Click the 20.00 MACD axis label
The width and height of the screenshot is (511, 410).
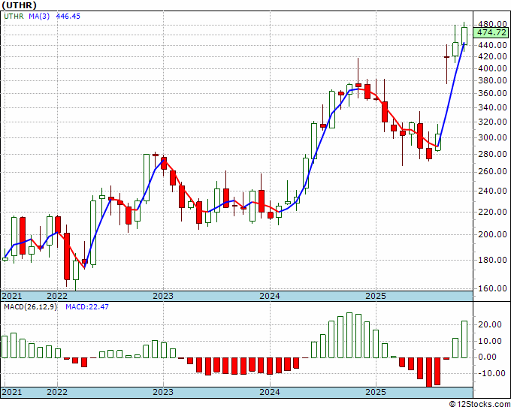point(490,324)
